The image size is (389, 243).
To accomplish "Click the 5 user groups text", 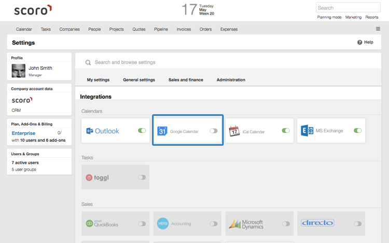I will [x=24, y=170].
